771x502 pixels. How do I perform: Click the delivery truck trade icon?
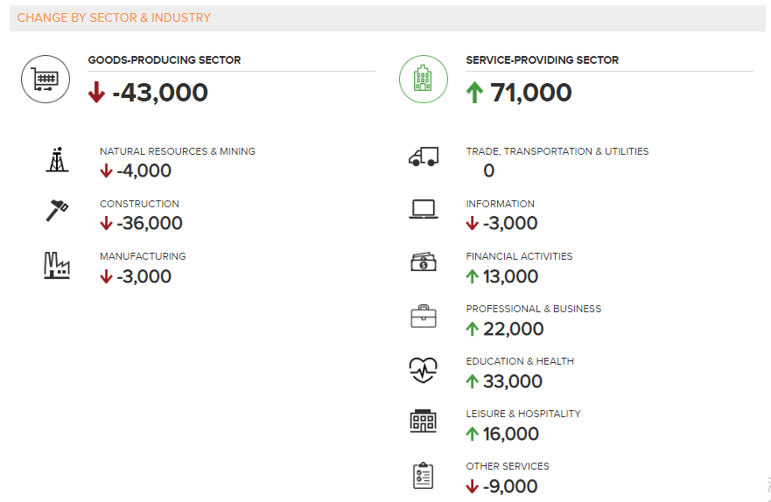(x=424, y=158)
